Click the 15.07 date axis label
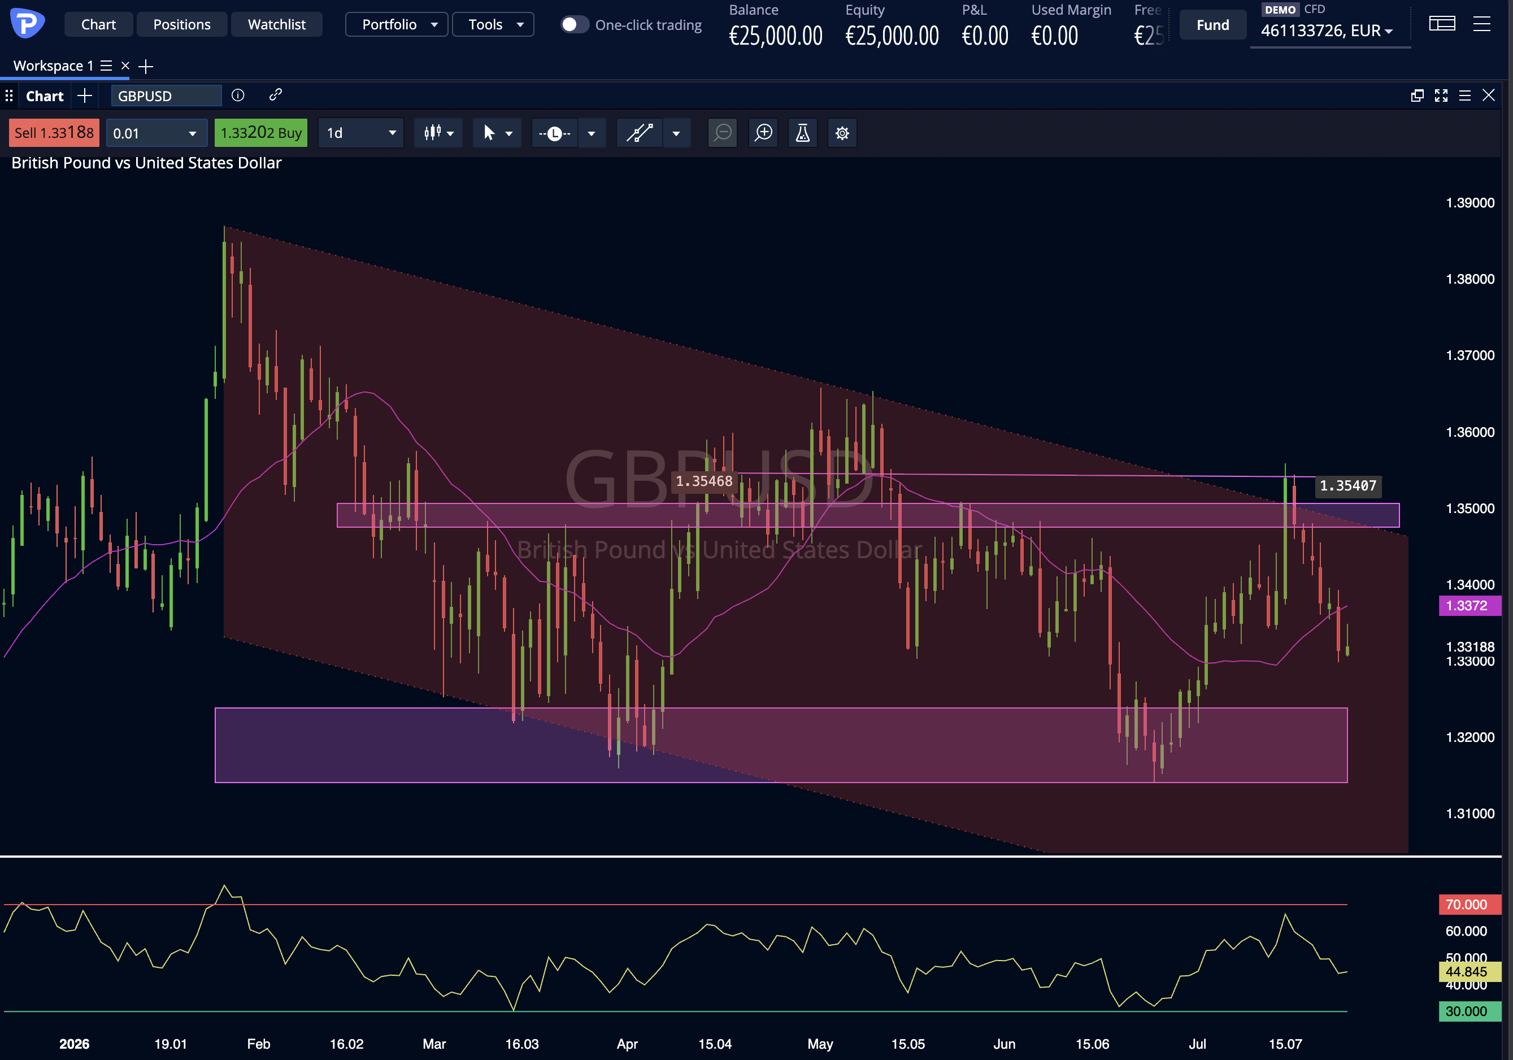The image size is (1513, 1060). pos(1285,1044)
